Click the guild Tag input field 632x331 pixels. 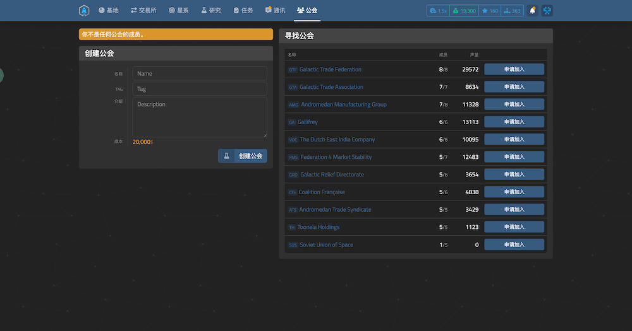[200, 89]
